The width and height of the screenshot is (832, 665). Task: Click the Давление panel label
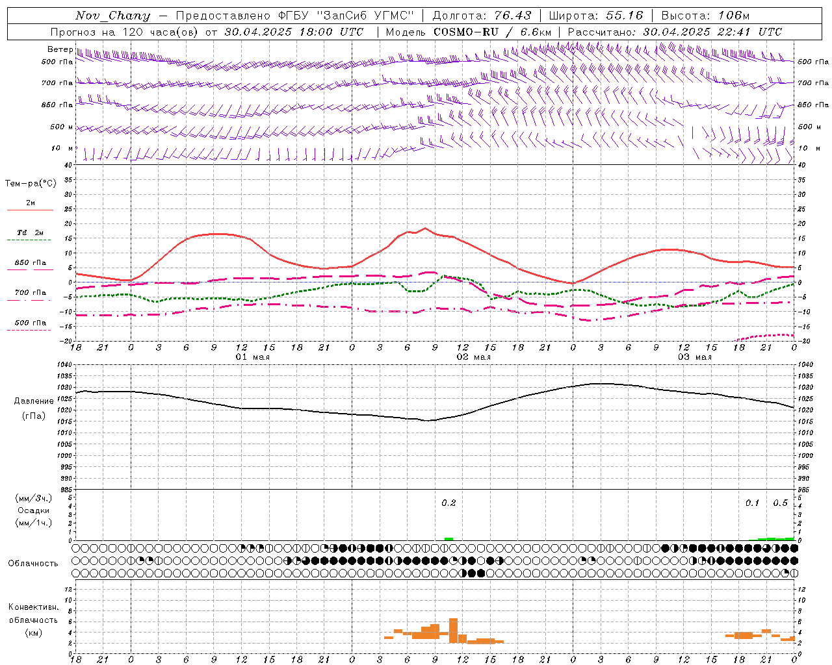(34, 401)
